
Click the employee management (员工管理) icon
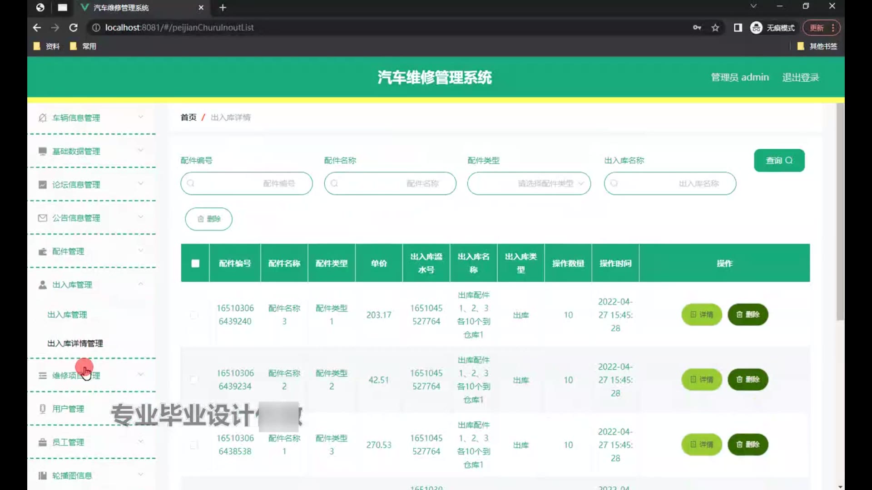[43, 442]
